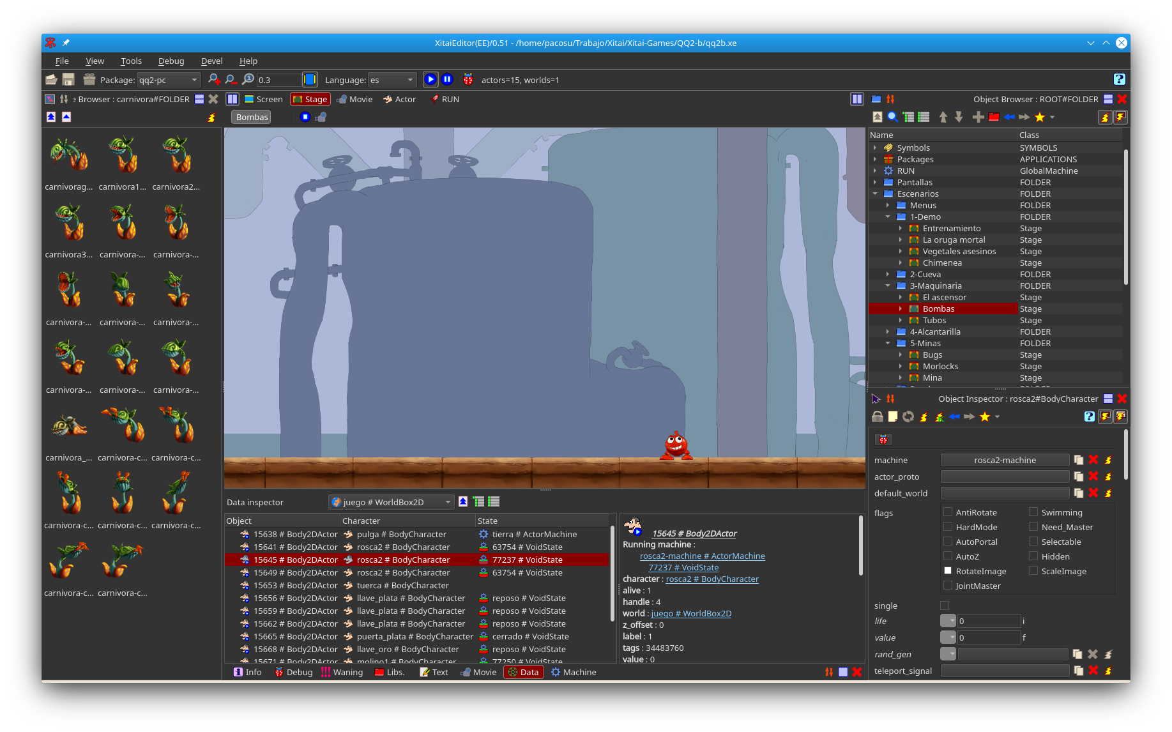This screenshot has height=732, width=1172.
Task: Click the red delete icon next to machine field
Action: (1093, 460)
